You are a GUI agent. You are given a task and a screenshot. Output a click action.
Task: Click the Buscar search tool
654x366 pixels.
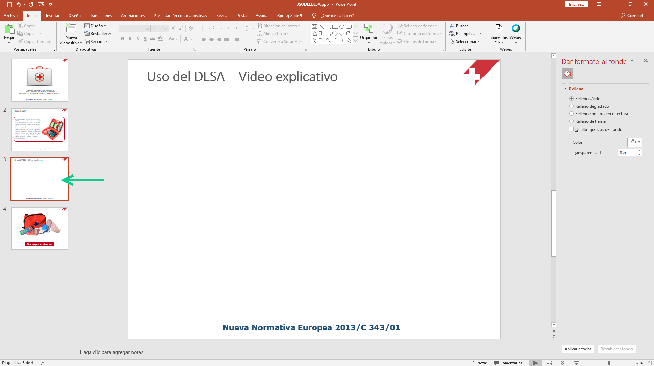459,26
